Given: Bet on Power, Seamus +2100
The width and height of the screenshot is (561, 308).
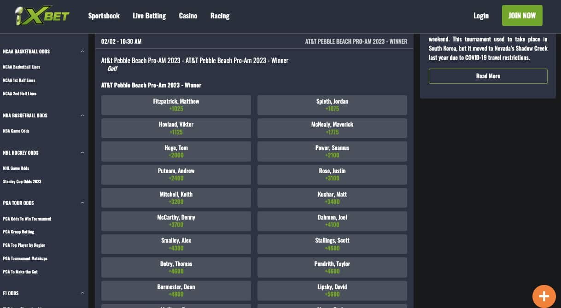Looking at the screenshot, I should pyautogui.click(x=332, y=151).
